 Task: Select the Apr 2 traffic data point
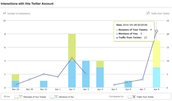(72, 58)
